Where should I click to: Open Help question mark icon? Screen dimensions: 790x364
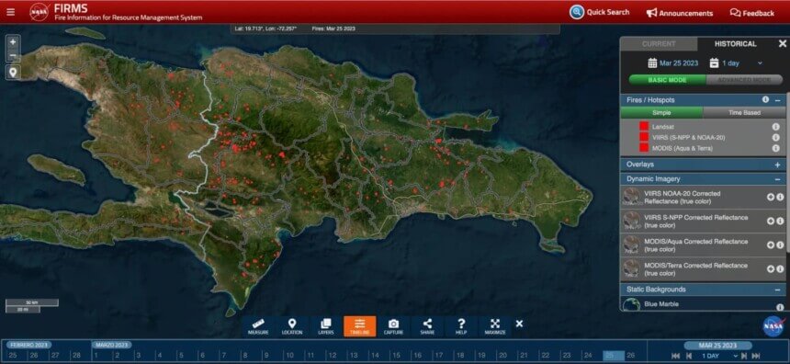coord(461,326)
